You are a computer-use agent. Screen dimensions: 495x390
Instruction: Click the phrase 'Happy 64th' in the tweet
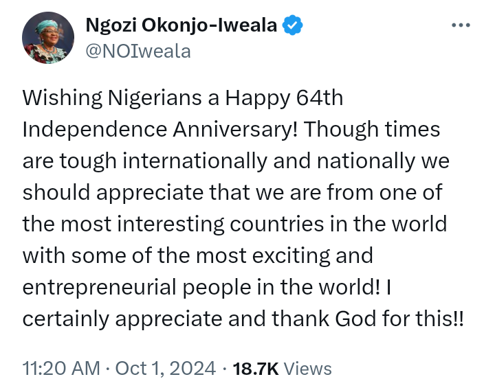(x=284, y=98)
